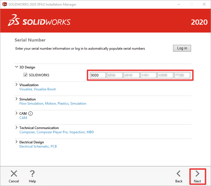Minimize the Installation Manager window
Viewport: 211px width, 186px height.
coord(179,4)
